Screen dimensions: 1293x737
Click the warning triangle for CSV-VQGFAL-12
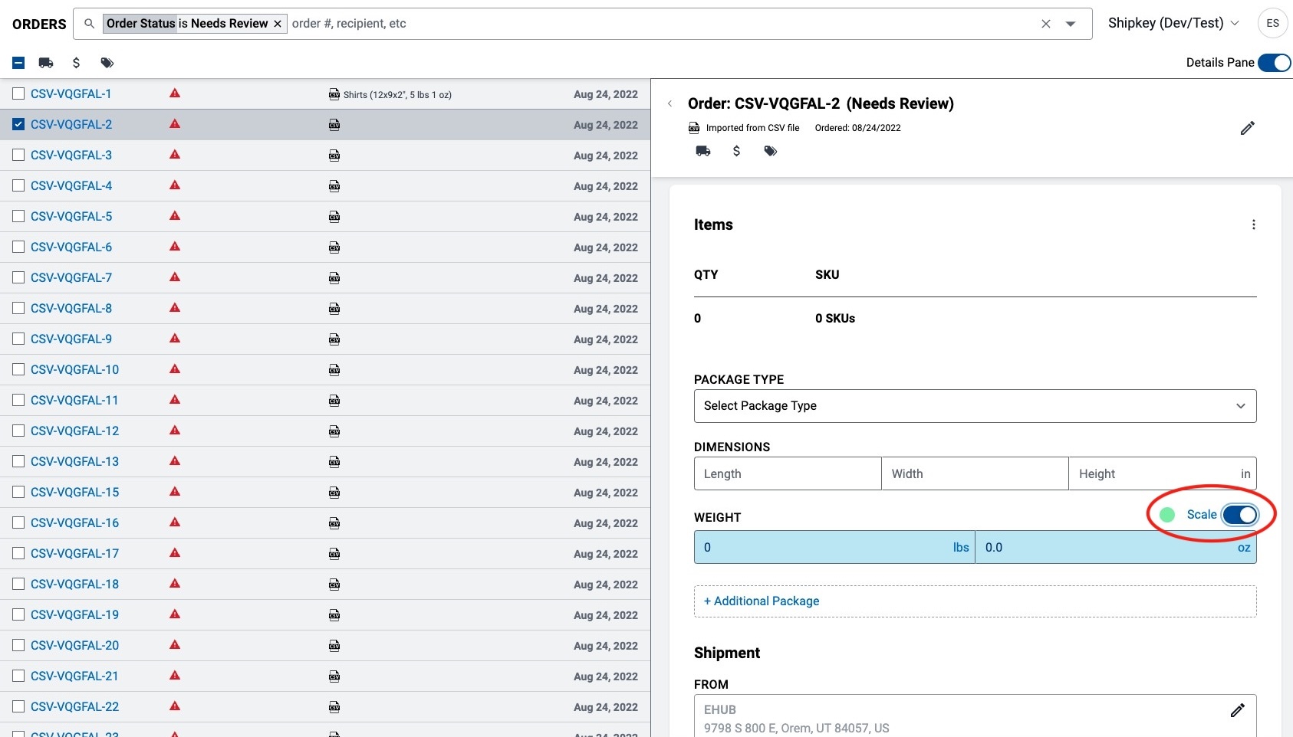click(175, 431)
